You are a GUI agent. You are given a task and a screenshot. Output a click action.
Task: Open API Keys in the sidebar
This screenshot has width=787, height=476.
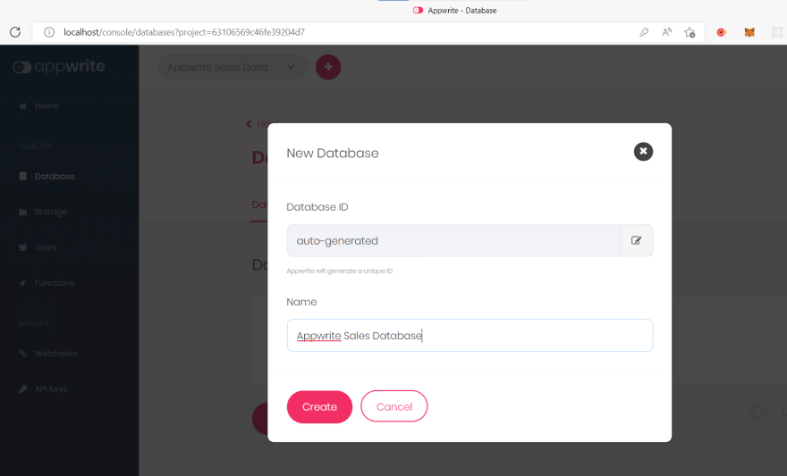tap(51, 388)
